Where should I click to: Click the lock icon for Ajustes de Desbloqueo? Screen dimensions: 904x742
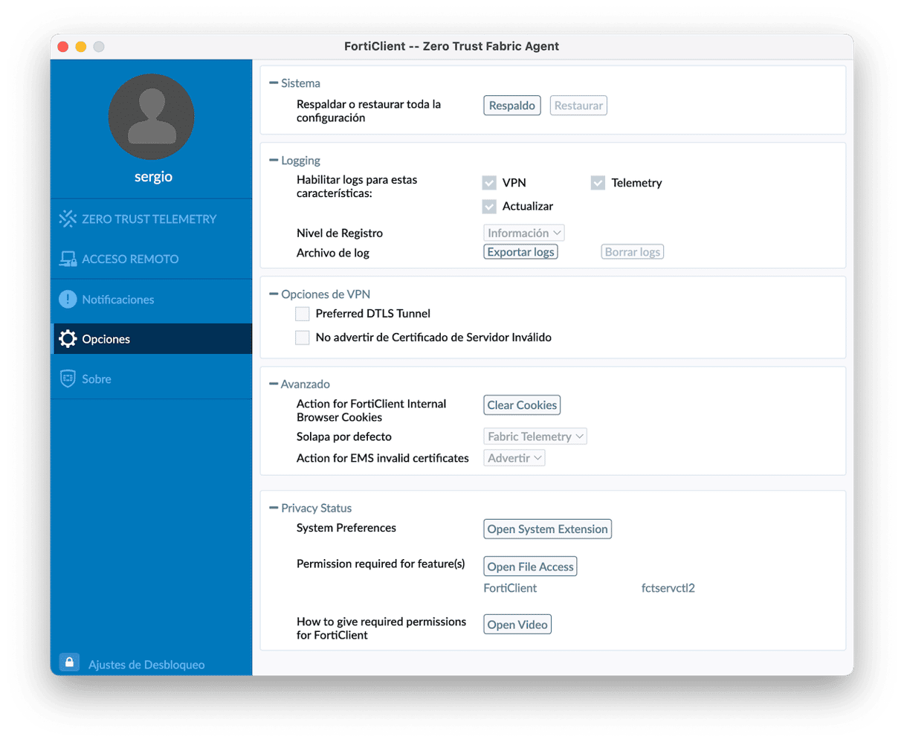tap(69, 662)
